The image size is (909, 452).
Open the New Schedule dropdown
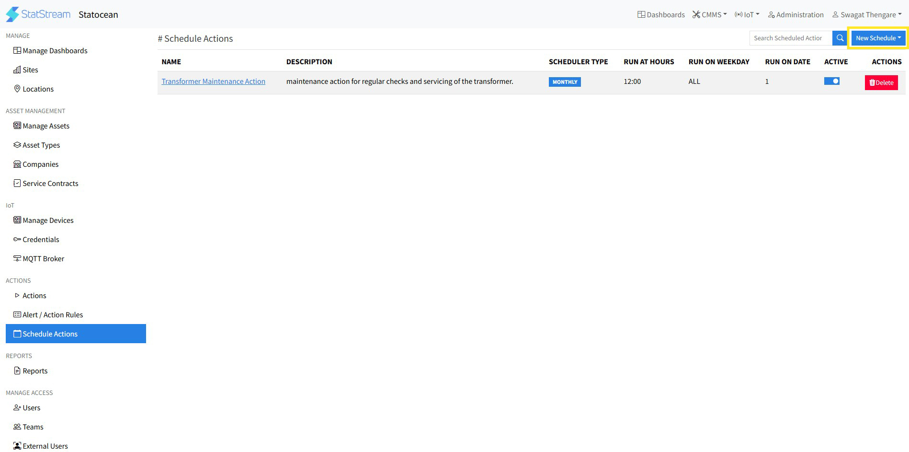point(878,38)
